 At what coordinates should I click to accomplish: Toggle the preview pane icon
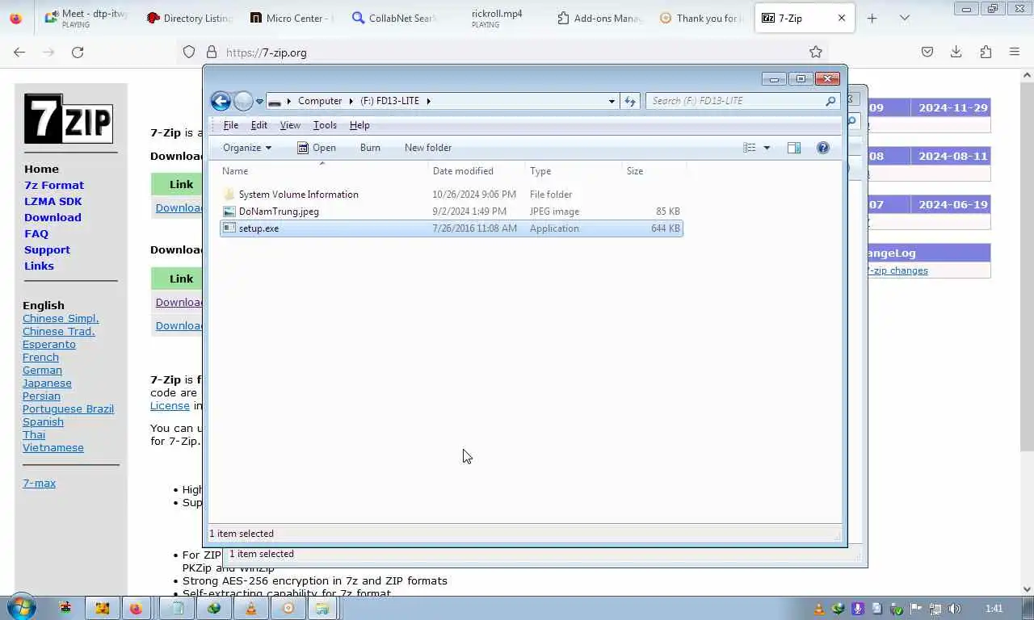click(x=794, y=148)
